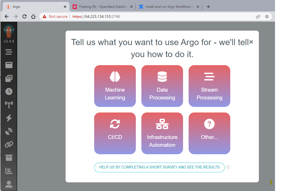Open the hamburger menu icon in sidebar
The width and height of the screenshot is (290, 191).
(9, 52)
